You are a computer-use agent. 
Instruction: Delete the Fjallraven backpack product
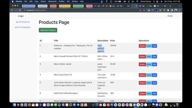[142, 46]
